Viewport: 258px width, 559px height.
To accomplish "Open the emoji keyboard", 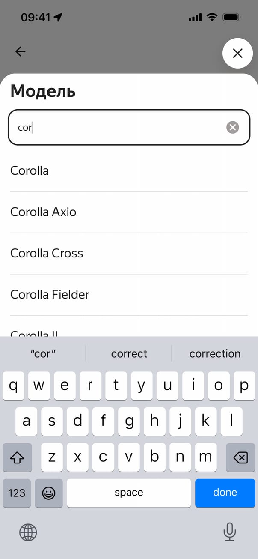I will 49,493.
